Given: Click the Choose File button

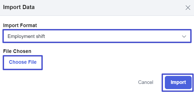Looking at the screenshot, I should [23, 62].
